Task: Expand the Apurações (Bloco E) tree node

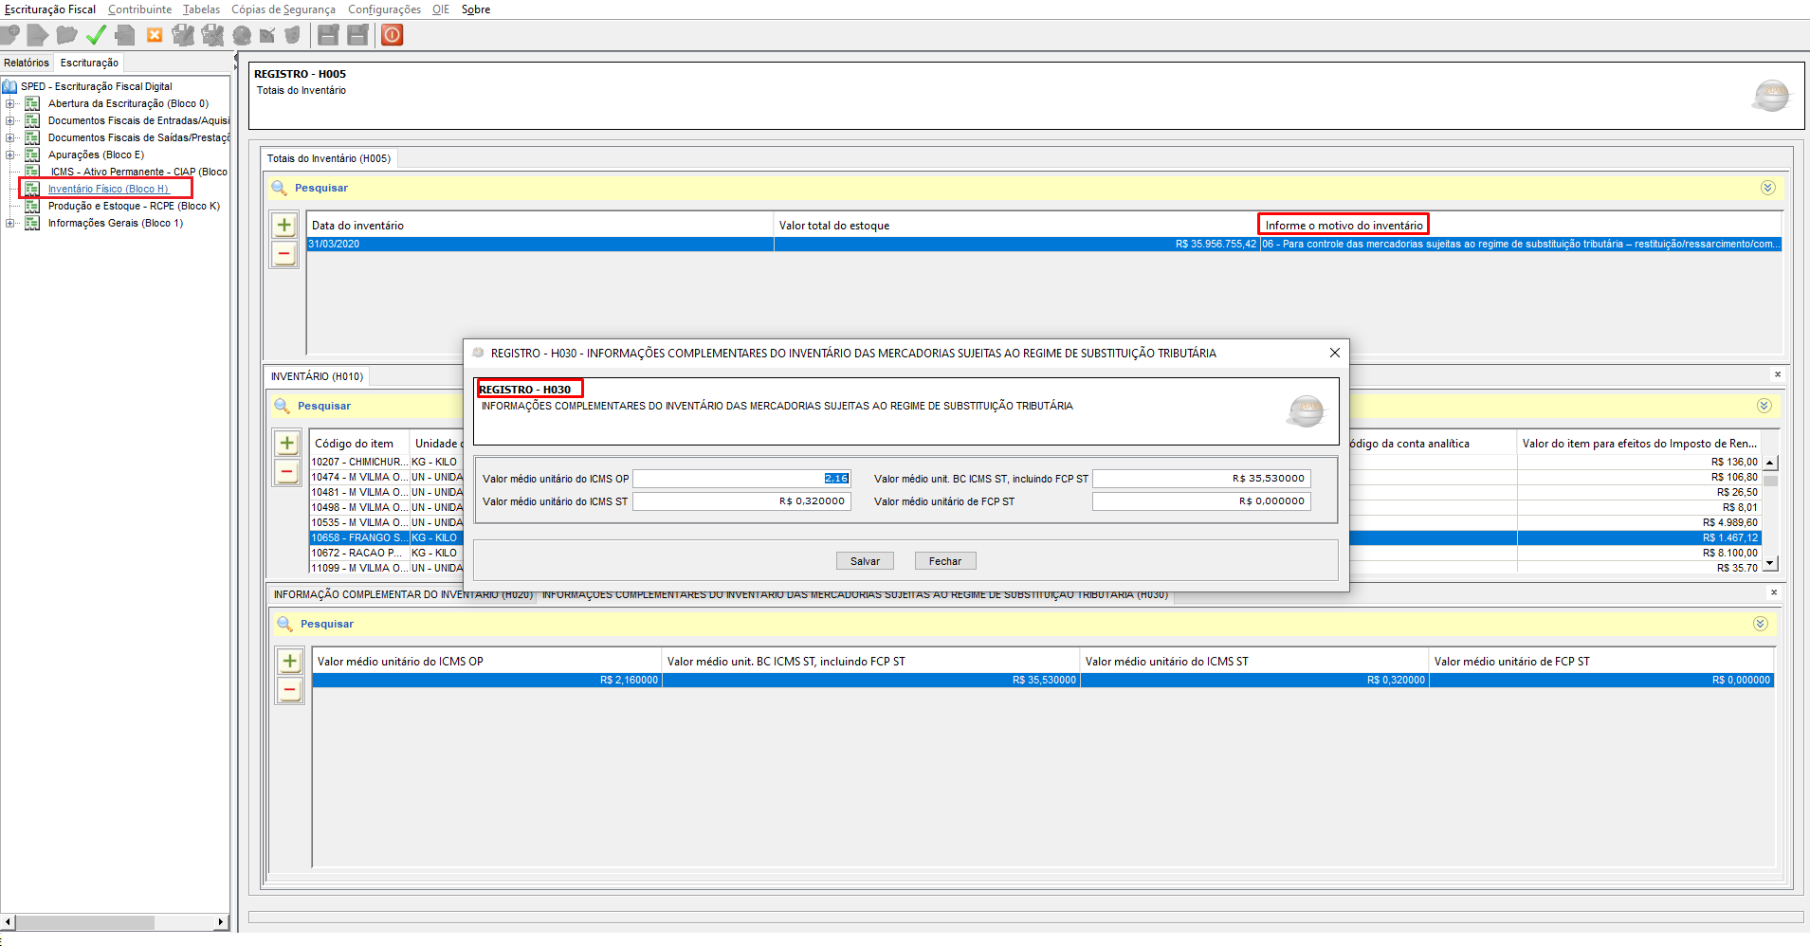Action: (x=10, y=155)
